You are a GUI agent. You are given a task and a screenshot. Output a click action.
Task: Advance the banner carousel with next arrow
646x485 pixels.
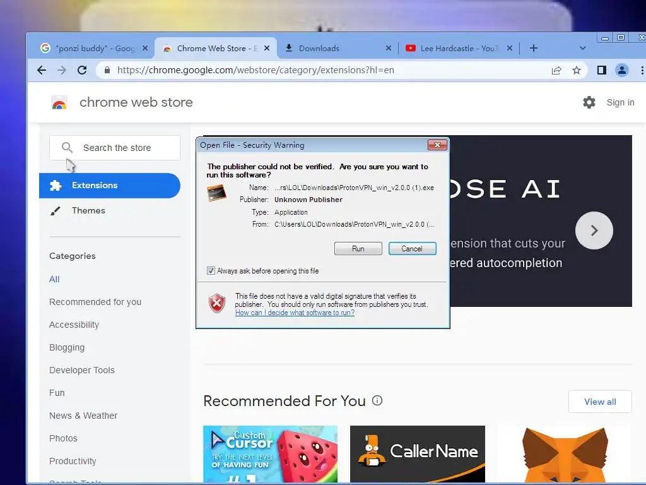[x=594, y=231]
